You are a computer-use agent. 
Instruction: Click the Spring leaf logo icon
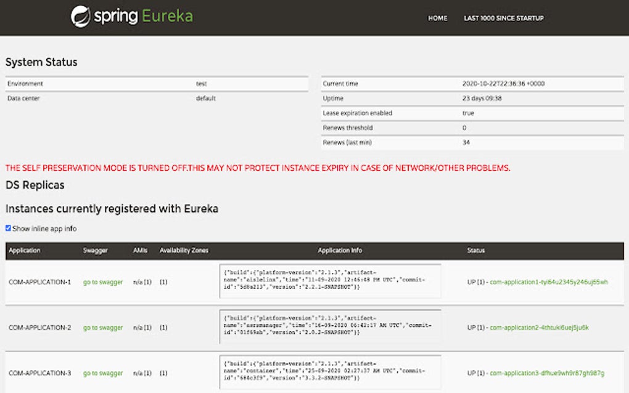click(81, 17)
